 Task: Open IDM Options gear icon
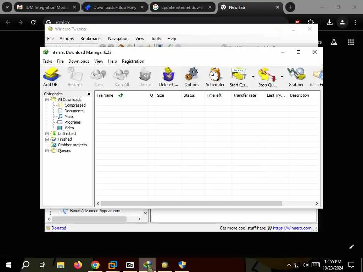click(x=192, y=77)
